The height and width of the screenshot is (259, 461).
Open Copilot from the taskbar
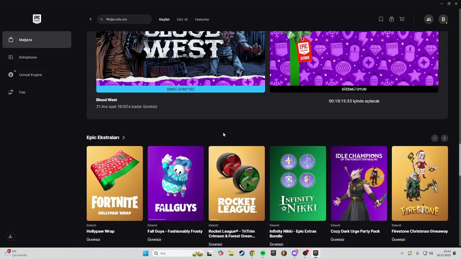coord(220,253)
